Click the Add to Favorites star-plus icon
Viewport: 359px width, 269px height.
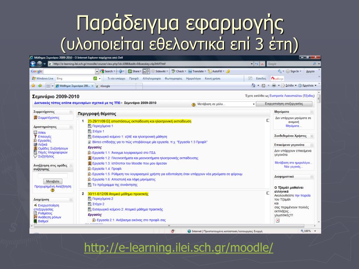click(x=40, y=85)
